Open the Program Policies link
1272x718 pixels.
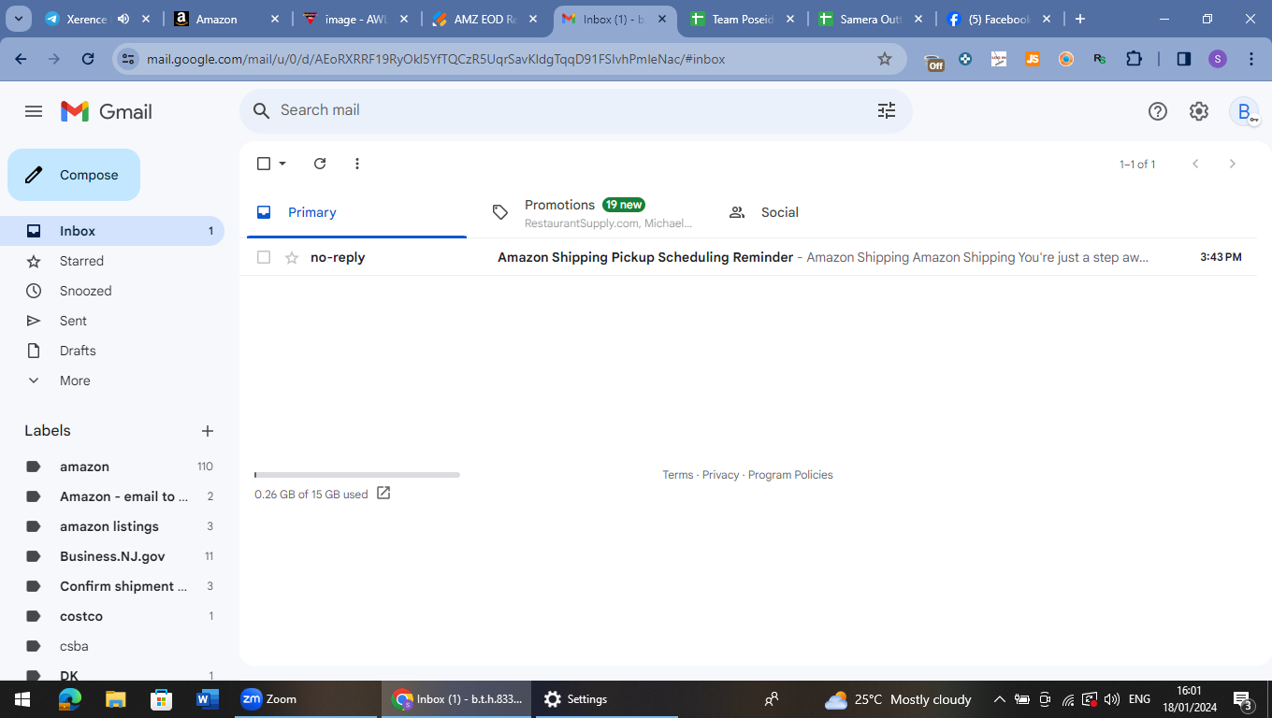coord(790,475)
